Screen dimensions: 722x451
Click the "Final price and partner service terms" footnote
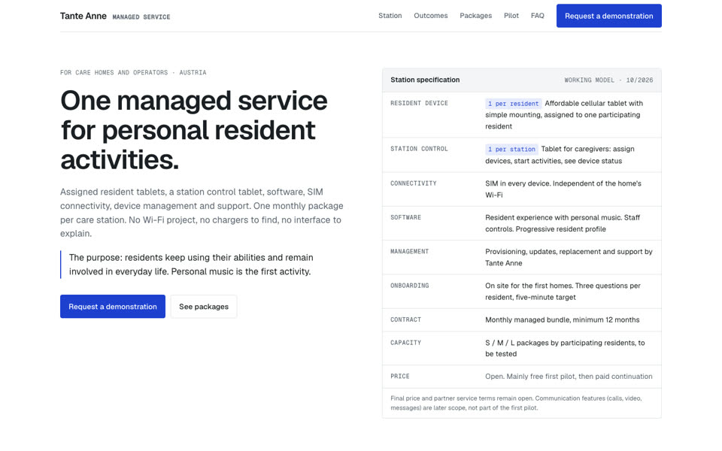pyautogui.click(x=516, y=403)
